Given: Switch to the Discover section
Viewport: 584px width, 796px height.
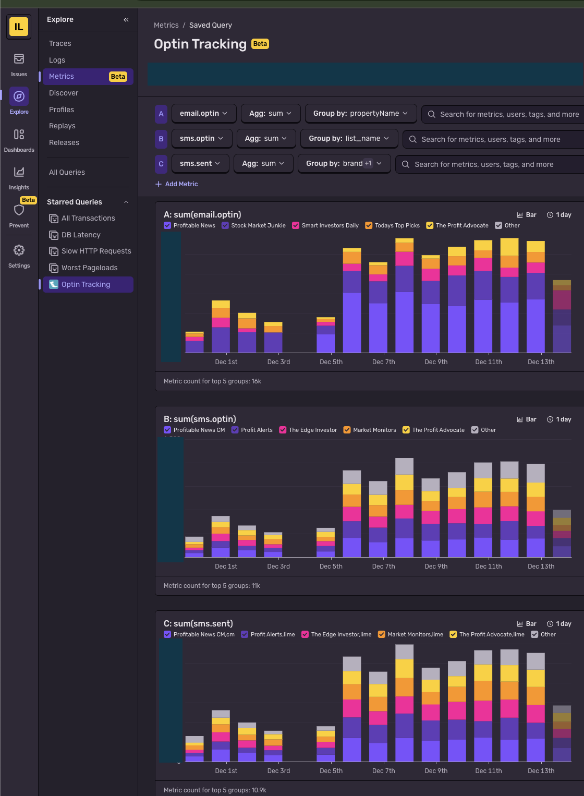Looking at the screenshot, I should pyautogui.click(x=63, y=93).
